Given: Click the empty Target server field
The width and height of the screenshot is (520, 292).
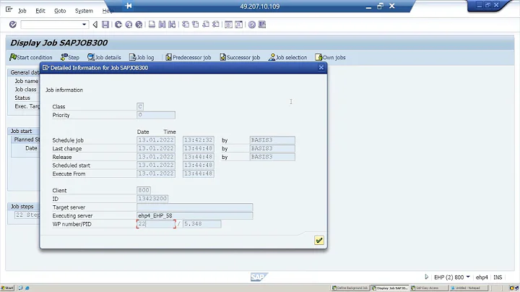Looking at the screenshot, I should pyautogui.click(x=195, y=207).
